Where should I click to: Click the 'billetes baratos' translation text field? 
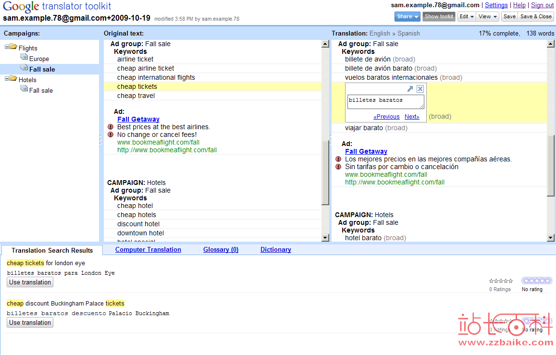pyautogui.click(x=386, y=102)
